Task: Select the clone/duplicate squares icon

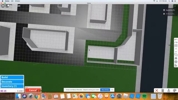Action: 176,55
